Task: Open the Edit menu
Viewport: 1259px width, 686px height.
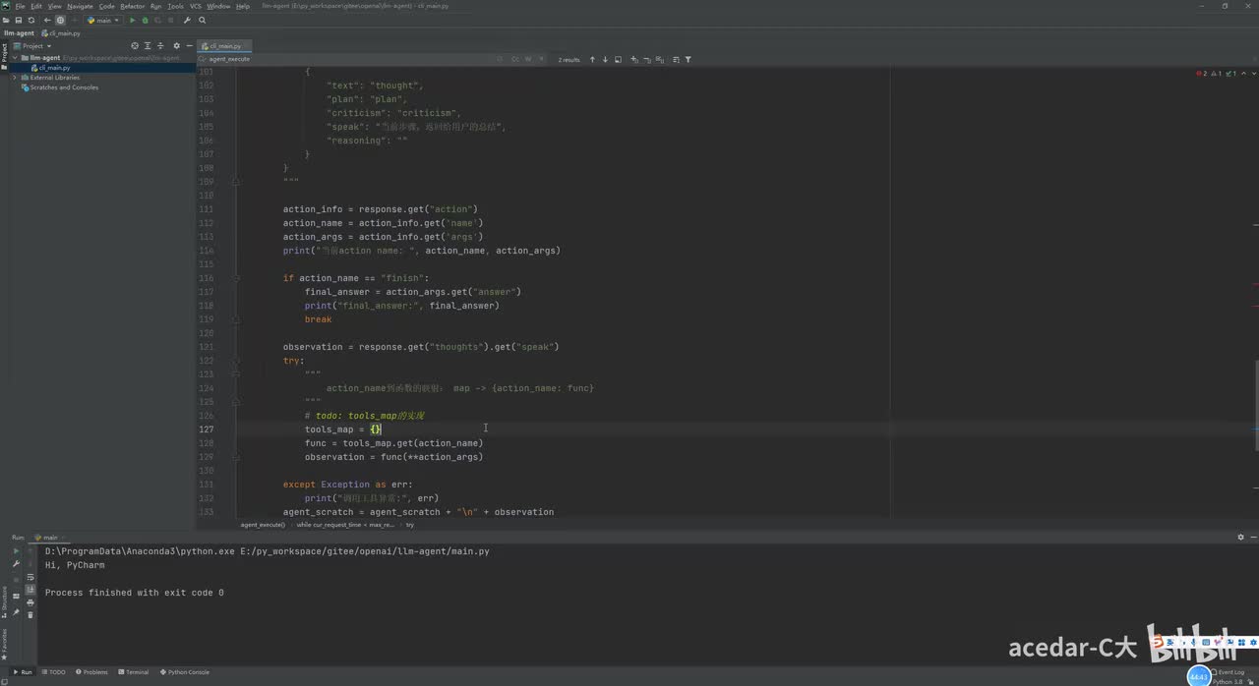Action: (x=36, y=6)
